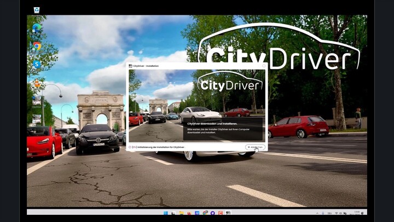Open the Recycle Bin on the desktop
Image resolution: width=394 pixels, height=222 pixels.
(37, 10)
